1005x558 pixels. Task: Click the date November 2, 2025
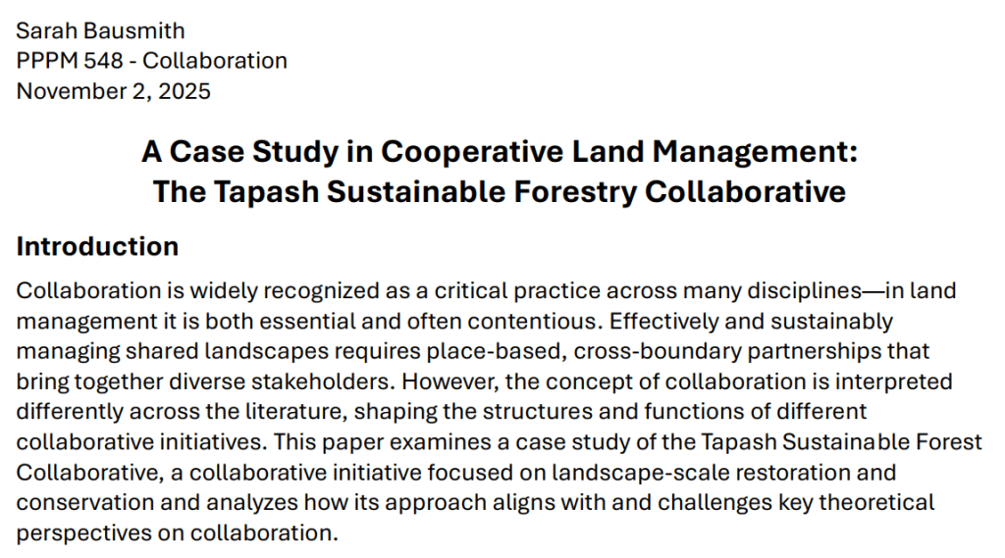tap(113, 91)
